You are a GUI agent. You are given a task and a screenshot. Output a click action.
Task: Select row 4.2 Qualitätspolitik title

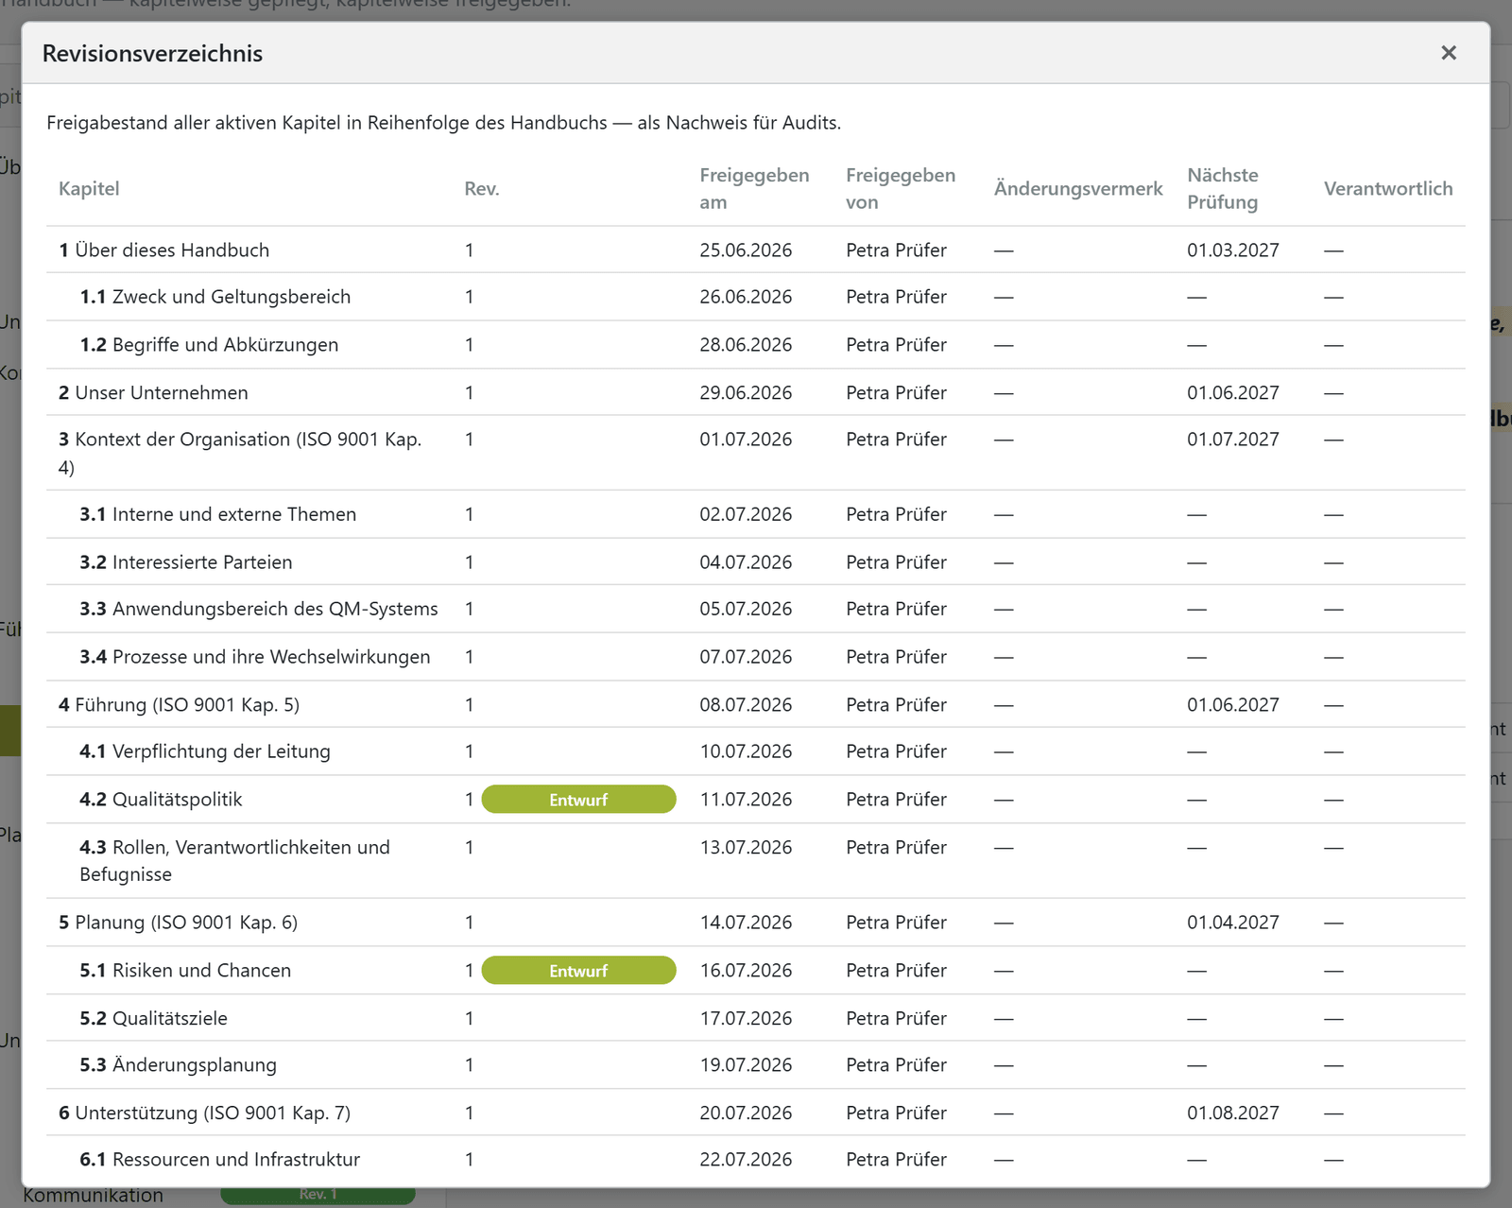161,800
